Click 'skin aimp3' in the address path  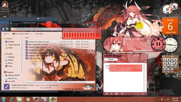33,29
